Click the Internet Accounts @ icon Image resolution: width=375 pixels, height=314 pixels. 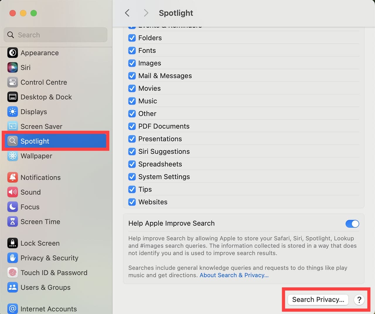pos(13,309)
